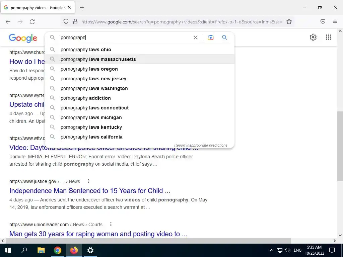This screenshot has height=257, width=343.
Task: Click the vertical scrollbar thumb
Action: pyautogui.click(x=340, y=146)
